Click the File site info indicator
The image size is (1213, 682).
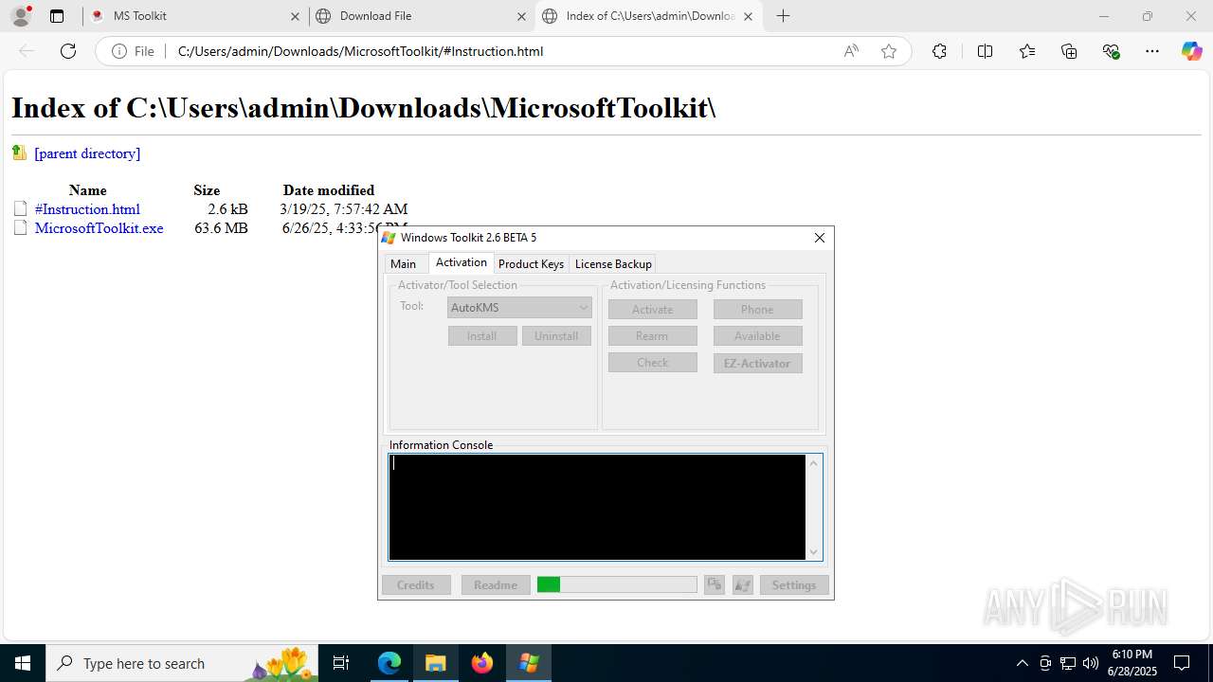click(134, 51)
